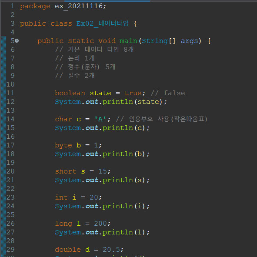
Task: Click the char keyword
Action: pyautogui.click(x=63, y=119)
